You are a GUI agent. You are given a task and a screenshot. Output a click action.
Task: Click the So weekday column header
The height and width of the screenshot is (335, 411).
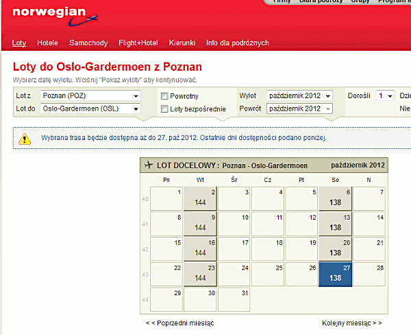tap(335, 180)
